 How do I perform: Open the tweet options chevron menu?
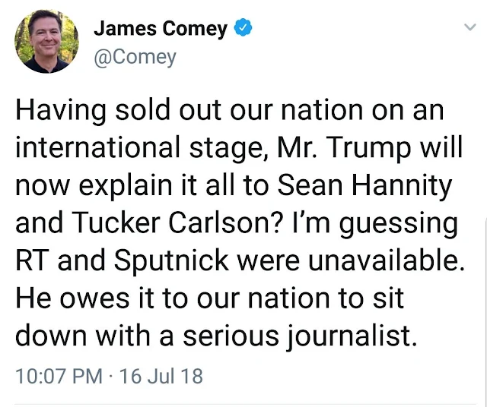(469, 28)
